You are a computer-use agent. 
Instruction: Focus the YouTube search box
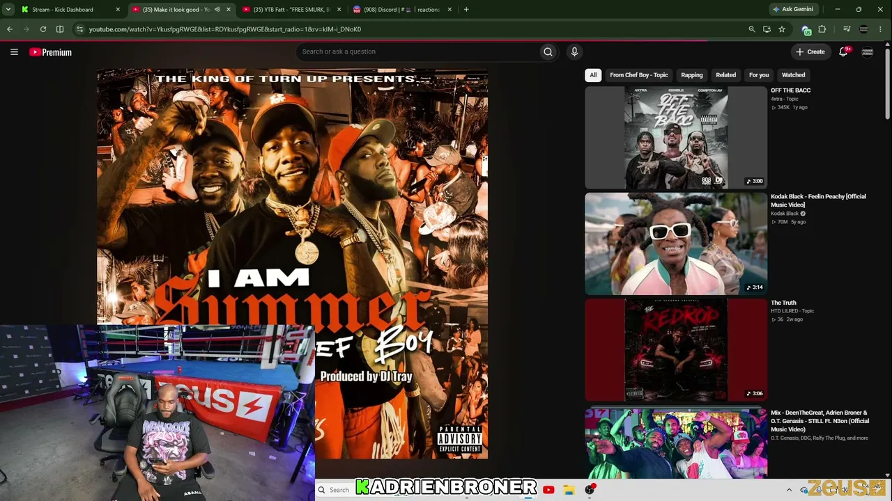[418, 51]
